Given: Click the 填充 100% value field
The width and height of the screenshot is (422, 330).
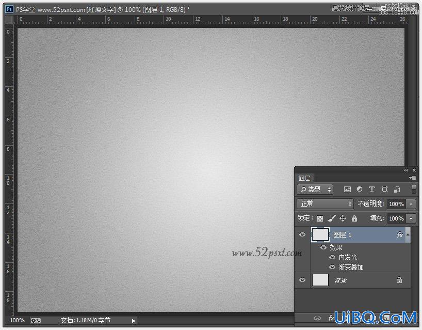Looking at the screenshot, I should (x=396, y=218).
